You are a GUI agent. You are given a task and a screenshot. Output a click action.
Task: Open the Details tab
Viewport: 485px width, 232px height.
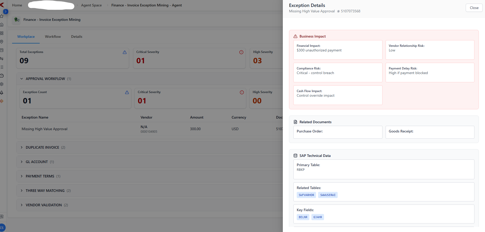(76, 37)
